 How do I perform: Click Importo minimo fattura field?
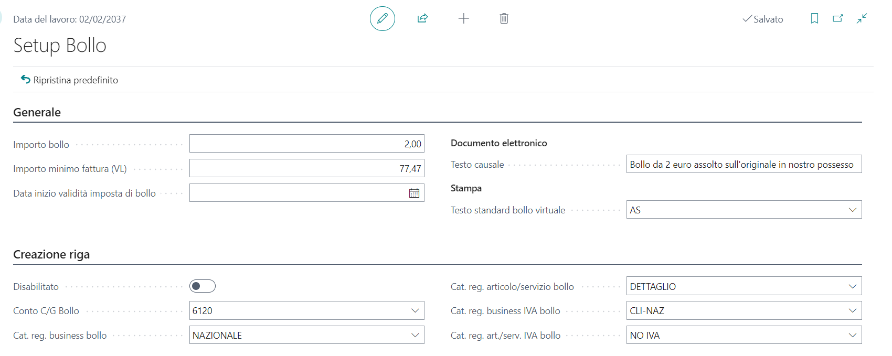(307, 168)
